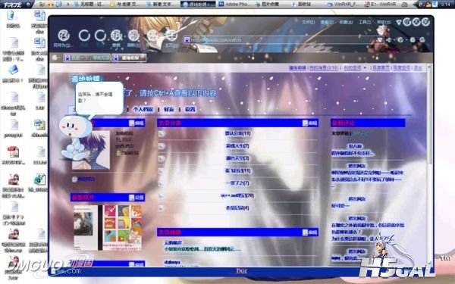Open the 查看(V) menu in the browser
This screenshot has width=455, height=284.
327,22
